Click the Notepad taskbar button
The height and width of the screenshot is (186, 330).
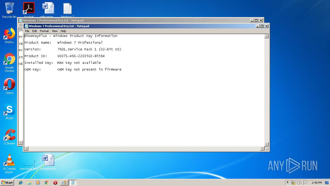73,183
